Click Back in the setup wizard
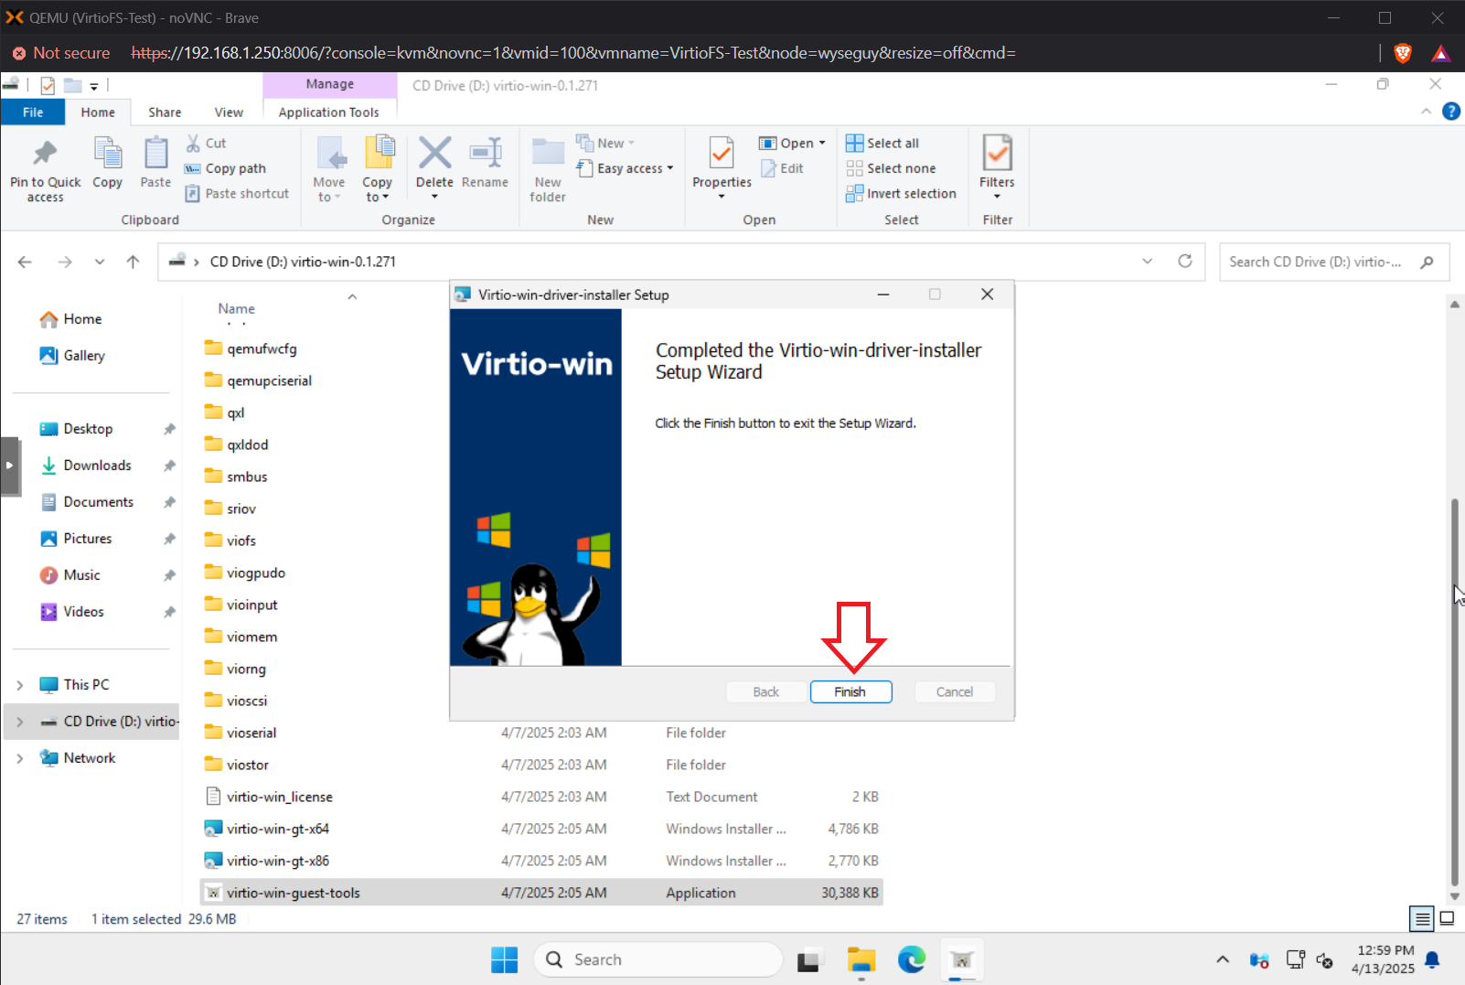Viewport: 1465px width, 985px height. (765, 691)
